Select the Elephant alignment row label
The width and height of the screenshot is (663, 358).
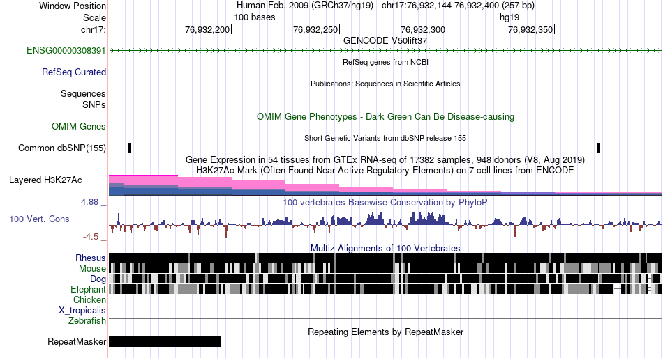(88, 290)
